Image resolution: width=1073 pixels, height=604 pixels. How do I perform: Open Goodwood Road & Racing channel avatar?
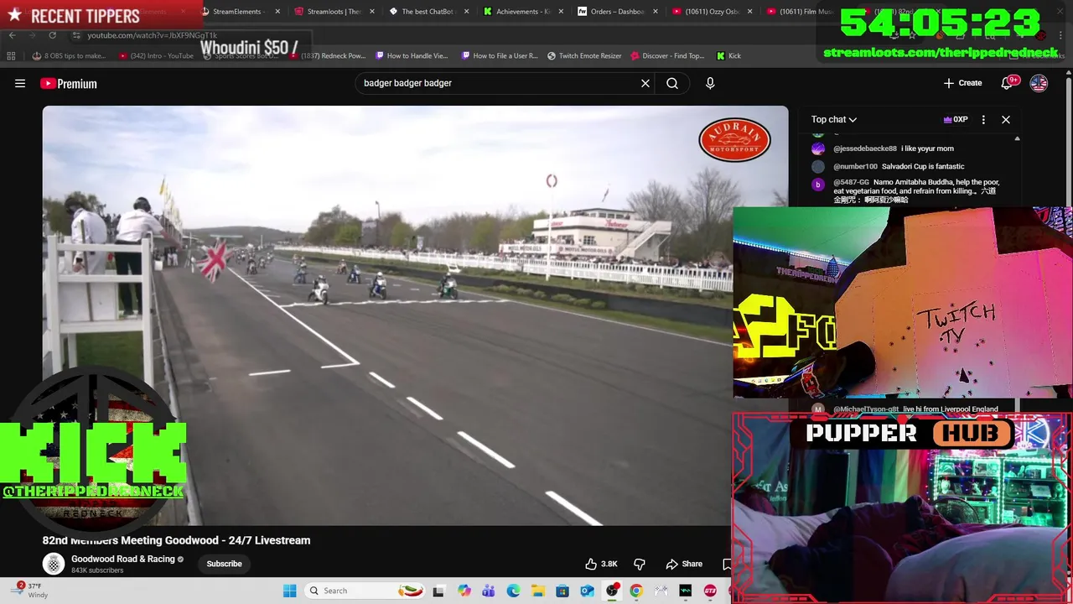click(x=54, y=564)
